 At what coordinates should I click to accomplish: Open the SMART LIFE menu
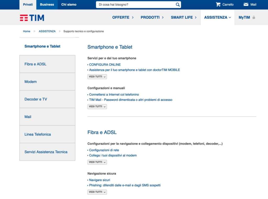pyautogui.click(x=183, y=17)
